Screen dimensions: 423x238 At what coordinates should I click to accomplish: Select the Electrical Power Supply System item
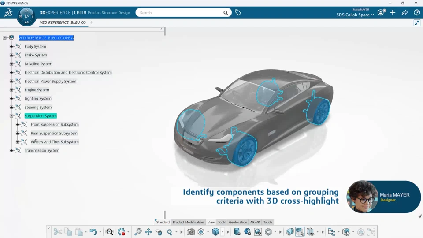(x=50, y=81)
